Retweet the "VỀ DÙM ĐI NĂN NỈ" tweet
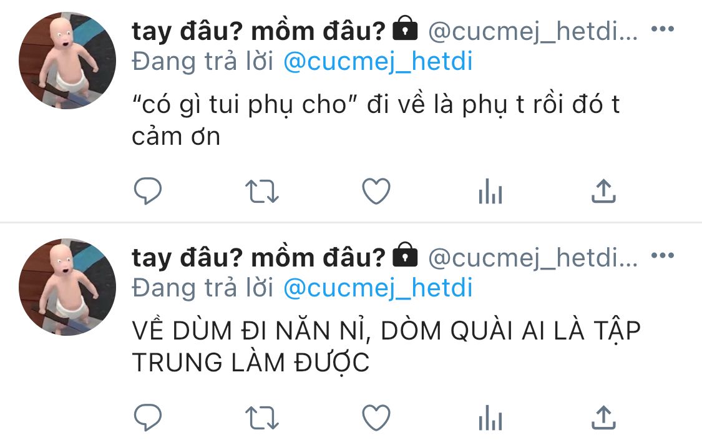Viewport: 702px width, 440px height. [262, 418]
